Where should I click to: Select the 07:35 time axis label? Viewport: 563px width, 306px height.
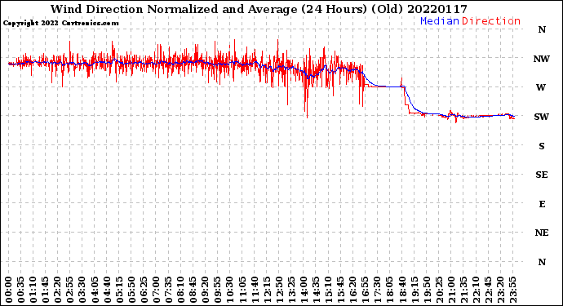[x=168, y=290]
